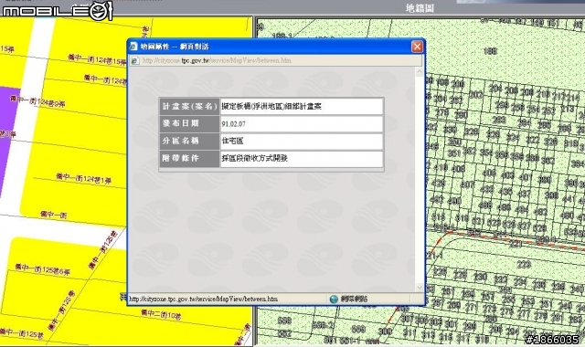Screen dimensions: 585x347
Task: Click the status bar URL text
Action: pos(203,299)
